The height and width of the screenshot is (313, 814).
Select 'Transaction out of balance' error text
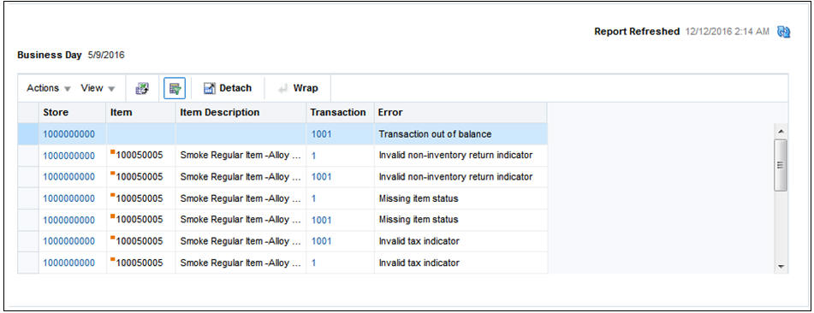(x=435, y=134)
